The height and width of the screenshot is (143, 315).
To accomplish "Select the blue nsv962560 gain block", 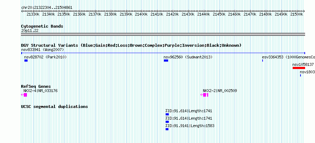I will tap(166, 61).
